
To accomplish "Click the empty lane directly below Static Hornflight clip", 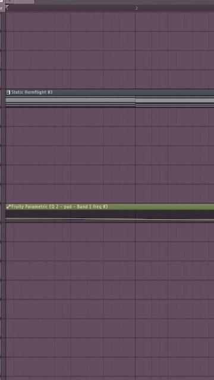I will [x=109, y=118].
